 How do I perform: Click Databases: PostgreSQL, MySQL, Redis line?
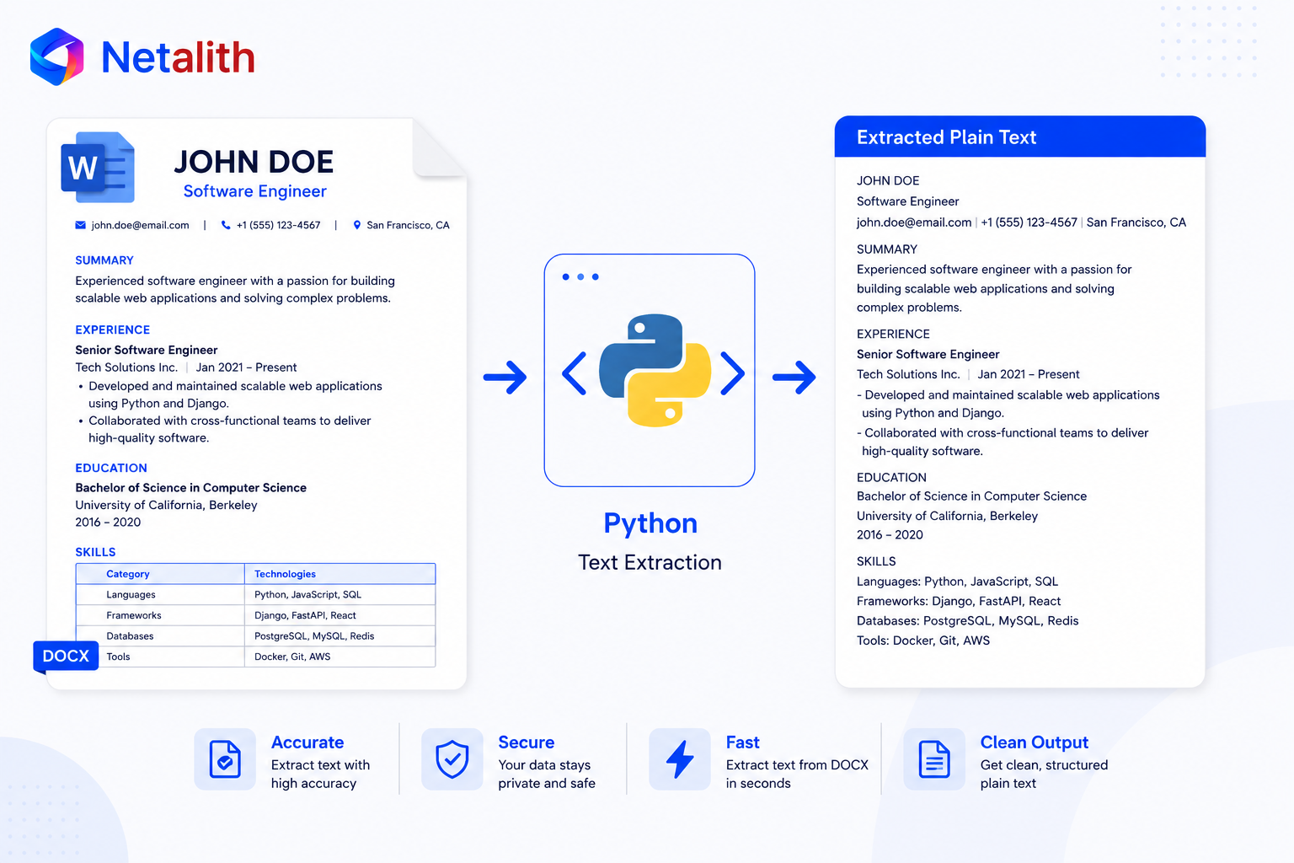(967, 621)
